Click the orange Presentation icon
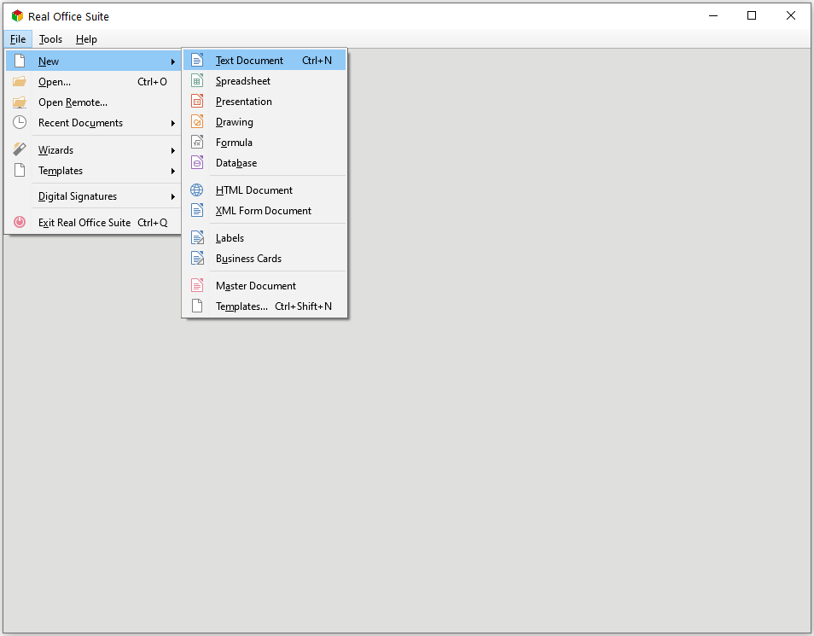Viewport: 814px width, 636px height. (197, 102)
